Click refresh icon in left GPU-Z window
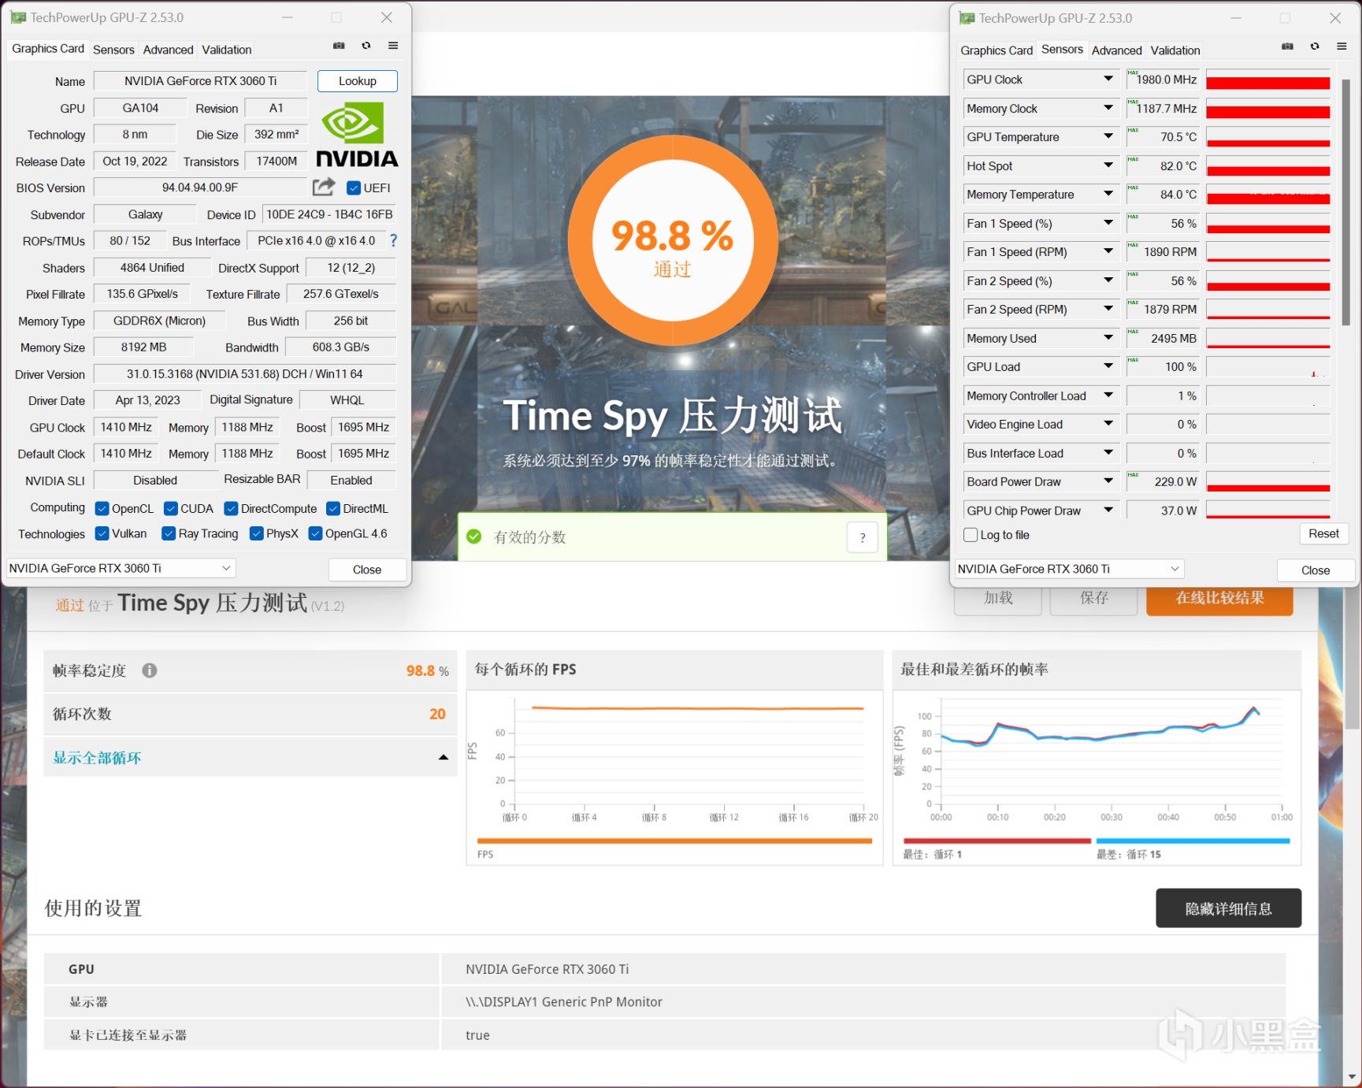1362x1088 pixels. [x=366, y=46]
